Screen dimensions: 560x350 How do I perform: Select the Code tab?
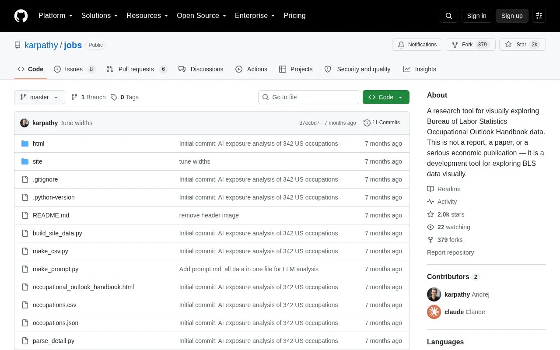tap(31, 69)
